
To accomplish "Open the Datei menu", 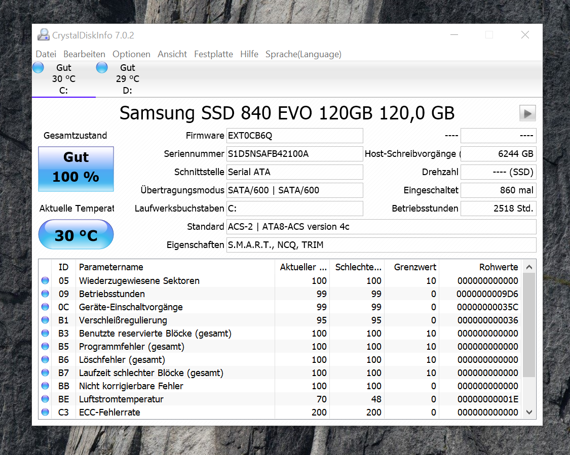I will pyautogui.click(x=46, y=54).
